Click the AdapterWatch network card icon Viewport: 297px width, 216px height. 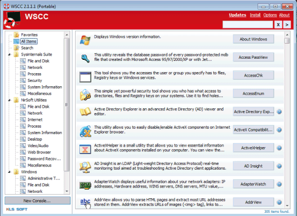point(85,185)
